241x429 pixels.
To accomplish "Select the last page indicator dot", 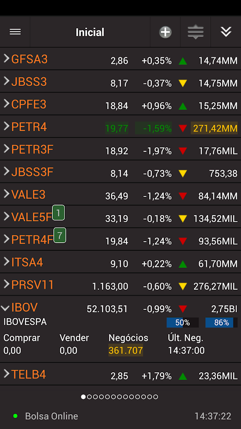I will [x=156, y=397].
